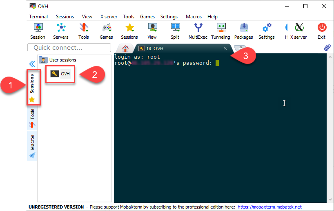Viewport: 334px width, 211px height.
Task: Switch to the Home tab
Action: point(125,48)
